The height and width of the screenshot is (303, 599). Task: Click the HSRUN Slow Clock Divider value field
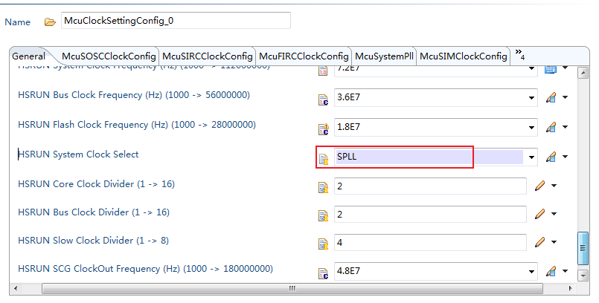coord(430,243)
